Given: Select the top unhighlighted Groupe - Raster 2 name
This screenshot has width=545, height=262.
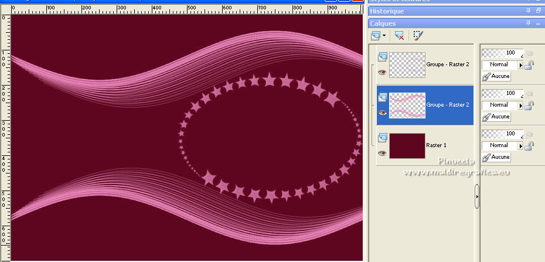Looking at the screenshot, I should pyautogui.click(x=448, y=64).
